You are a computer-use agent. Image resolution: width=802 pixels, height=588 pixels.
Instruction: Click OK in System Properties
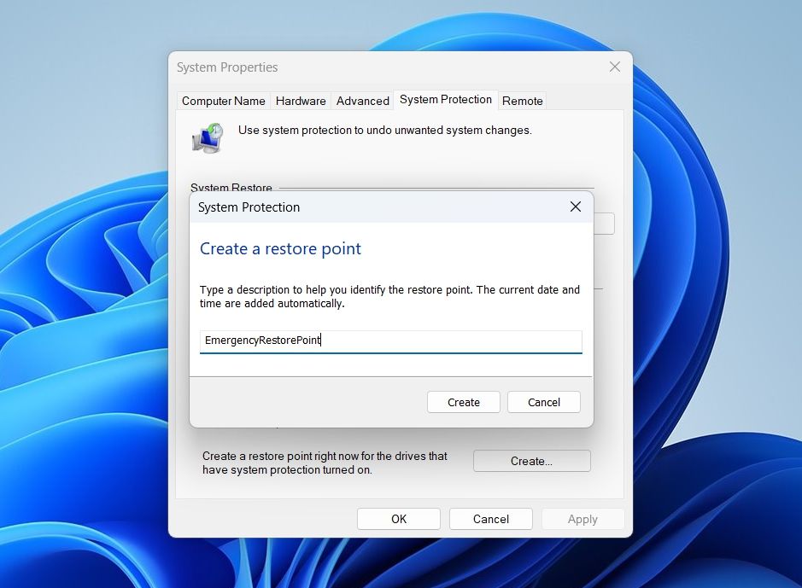pyautogui.click(x=399, y=519)
